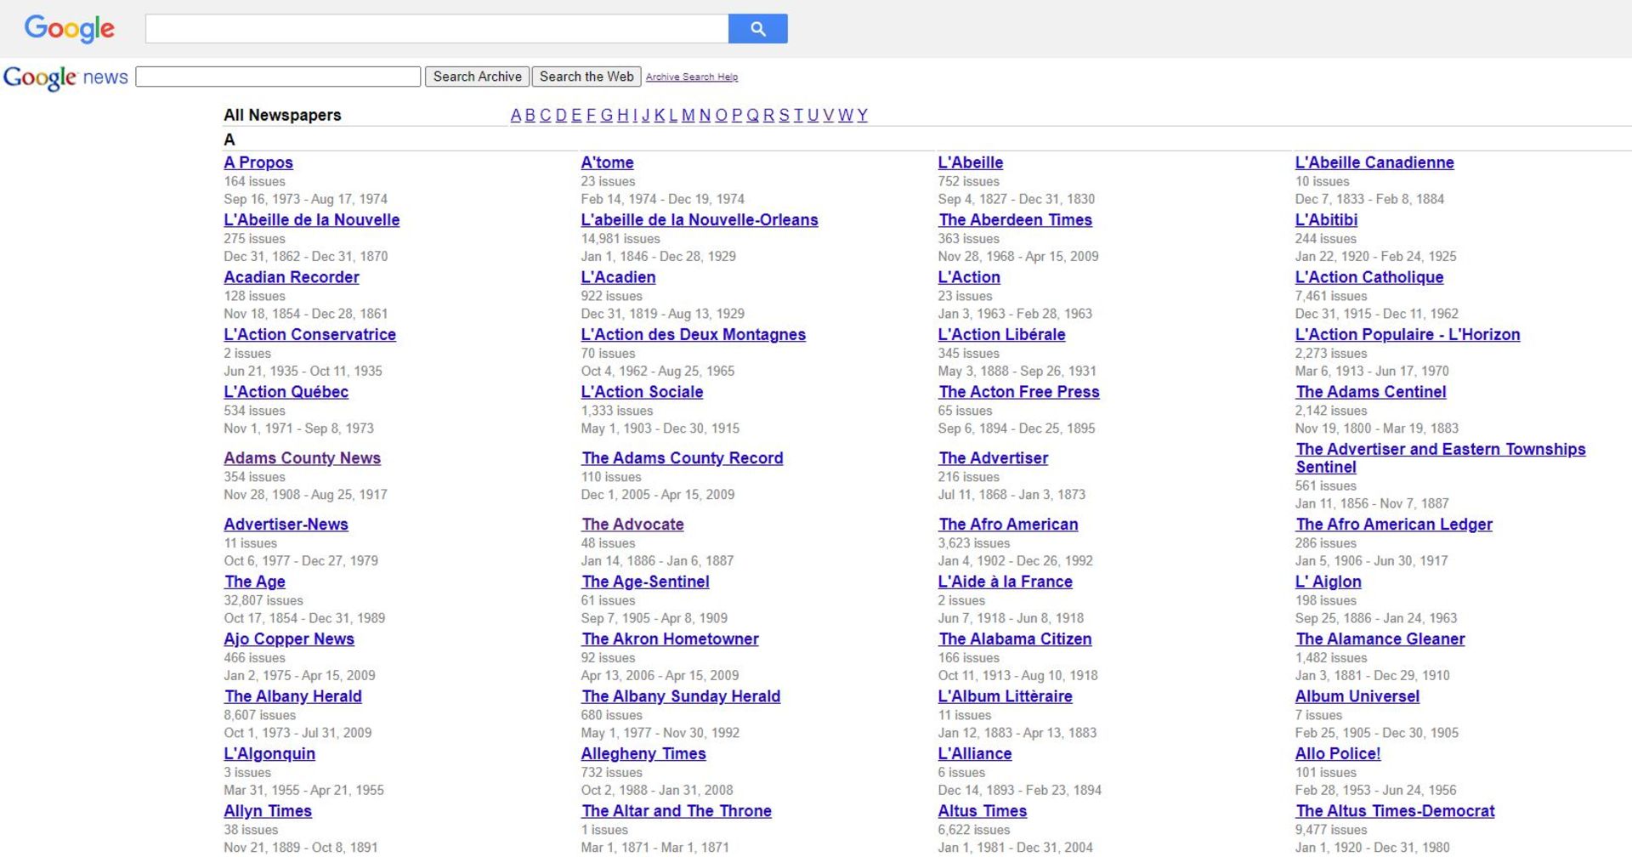Select letter B in the alphabet index
This screenshot has width=1632, height=857.
point(530,116)
